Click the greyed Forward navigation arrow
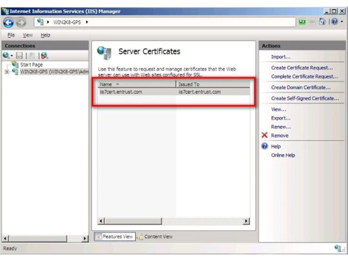Viewport: 348px width, 261px height. point(21,23)
